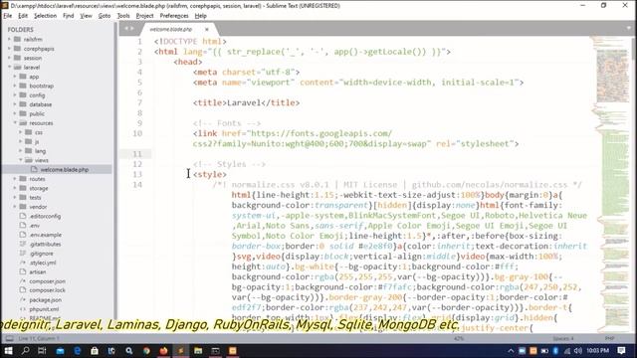Expand the bootstrap folder
This screenshot has height=358, width=637.
pyautogui.click(x=15, y=87)
